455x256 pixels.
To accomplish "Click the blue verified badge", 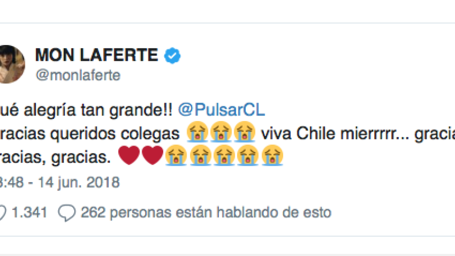I will coord(173,56).
